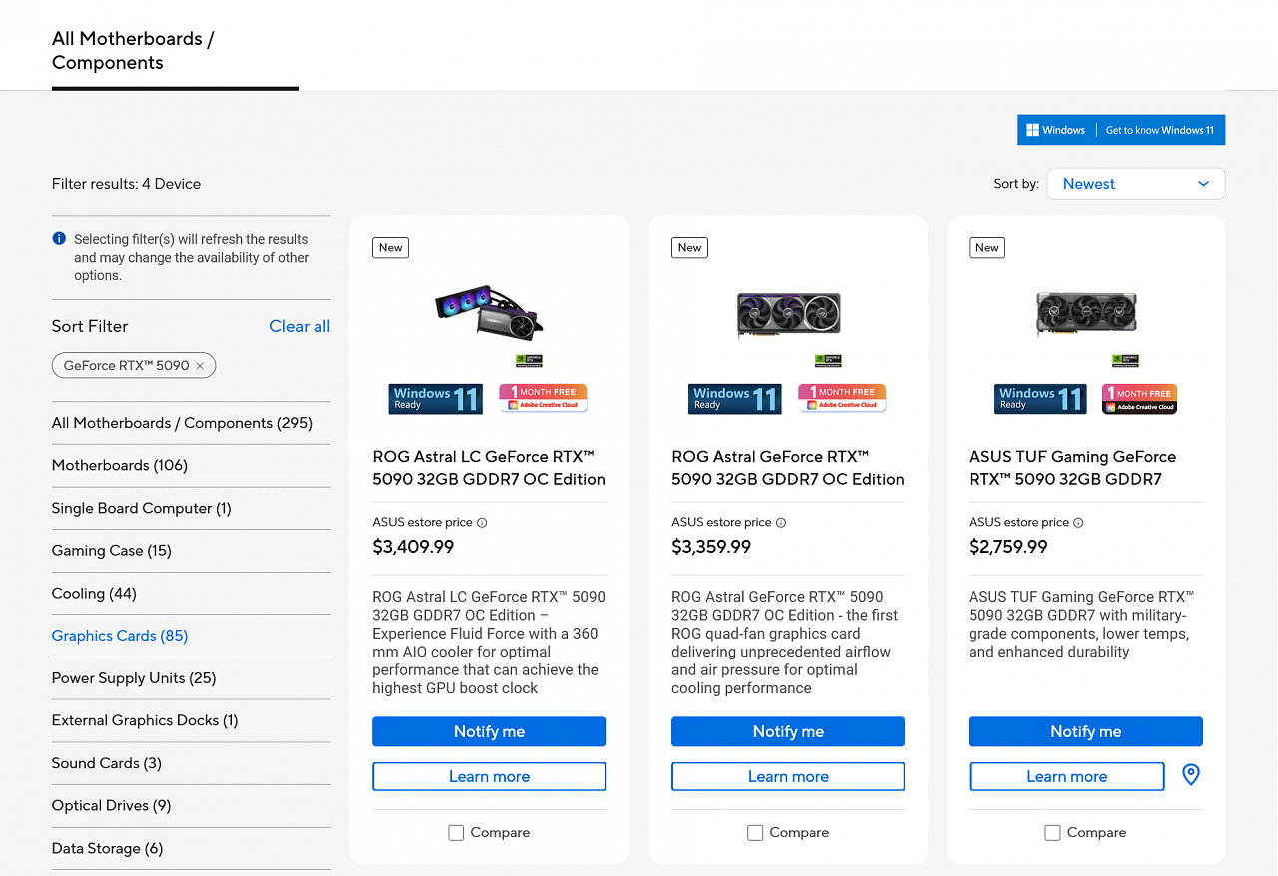Screen dimensions: 1278x876
Task: Click Windows 11 Ready badge on ASUS TUF Gaming
Action: (x=1041, y=399)
